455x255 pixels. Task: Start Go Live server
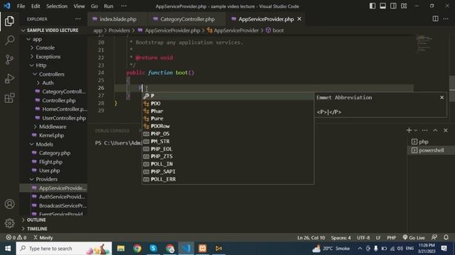point(414,238)
